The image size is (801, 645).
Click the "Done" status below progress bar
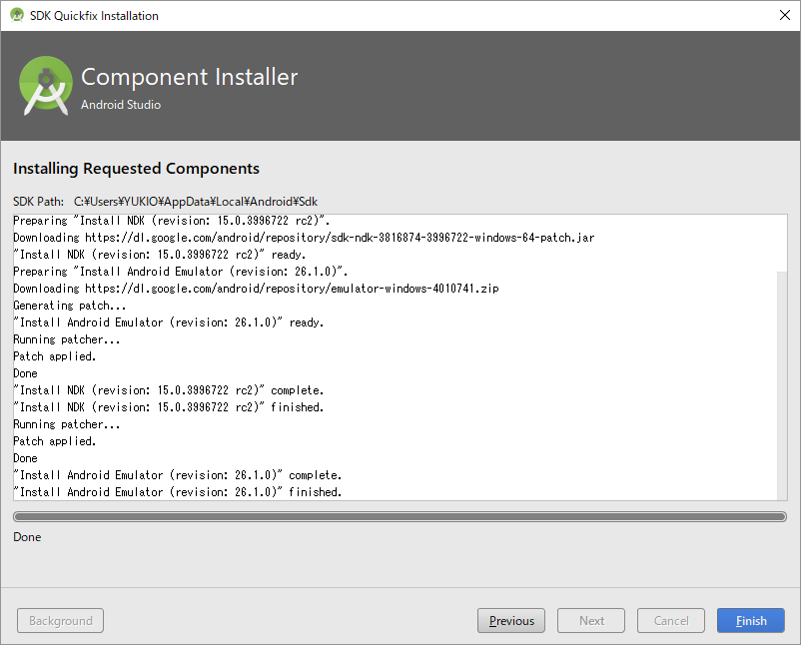click(x=27, y=537)
